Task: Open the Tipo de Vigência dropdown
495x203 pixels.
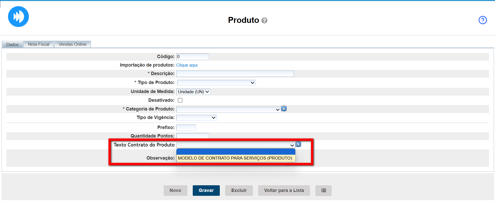Action: click(x=196, y=118)
